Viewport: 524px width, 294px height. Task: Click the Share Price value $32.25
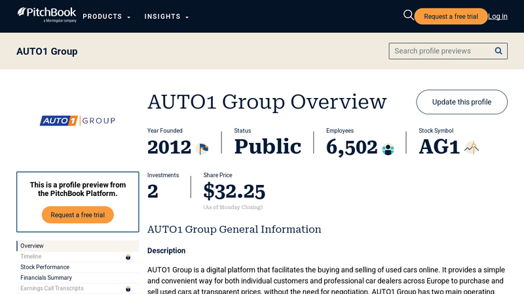click(234, 191)
